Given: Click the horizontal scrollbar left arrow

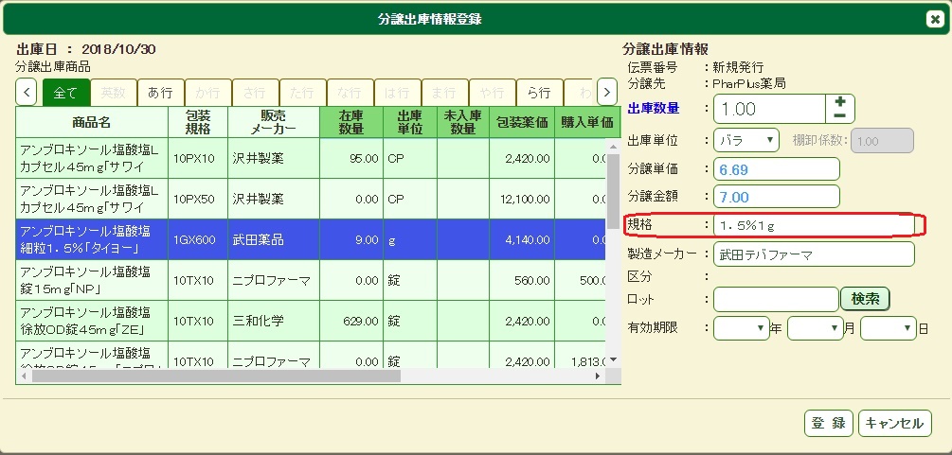Looking at the screenshot, I should (23, 376).
